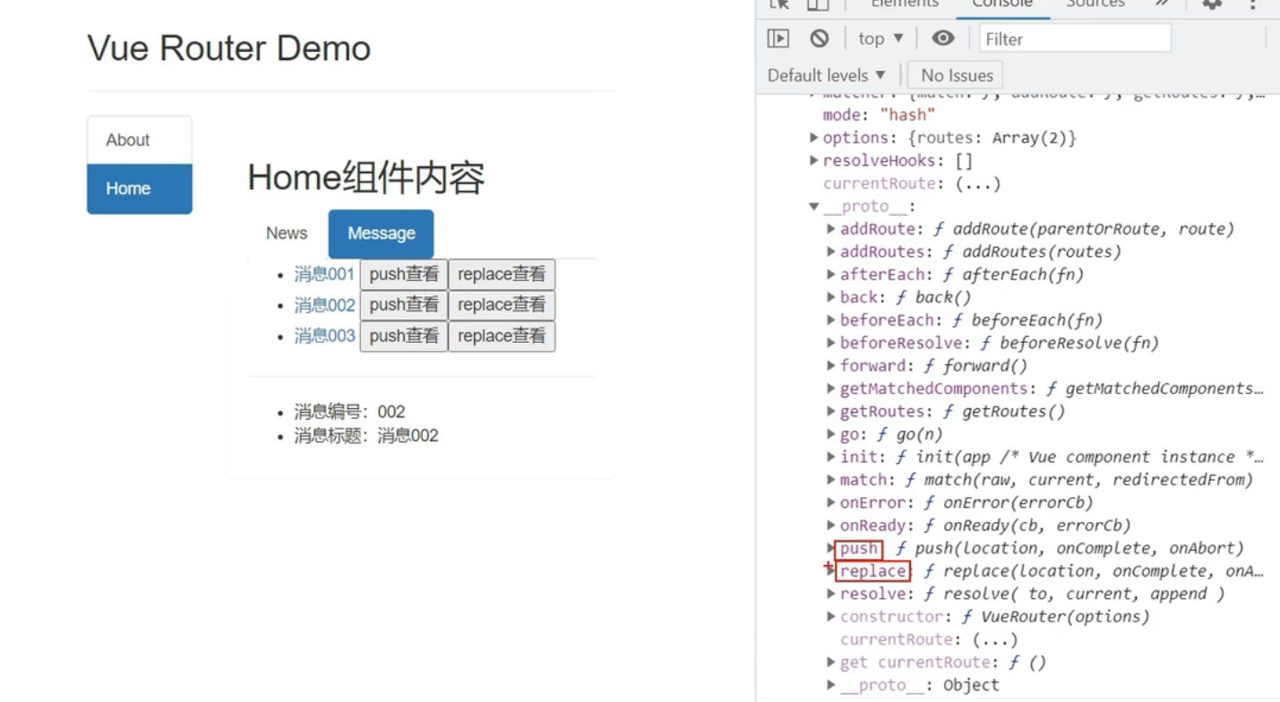Screen dimensions: 1280x702
Task: Click push查看 next to 消息002
Action: pyautogui.click(x=403, y=304)
